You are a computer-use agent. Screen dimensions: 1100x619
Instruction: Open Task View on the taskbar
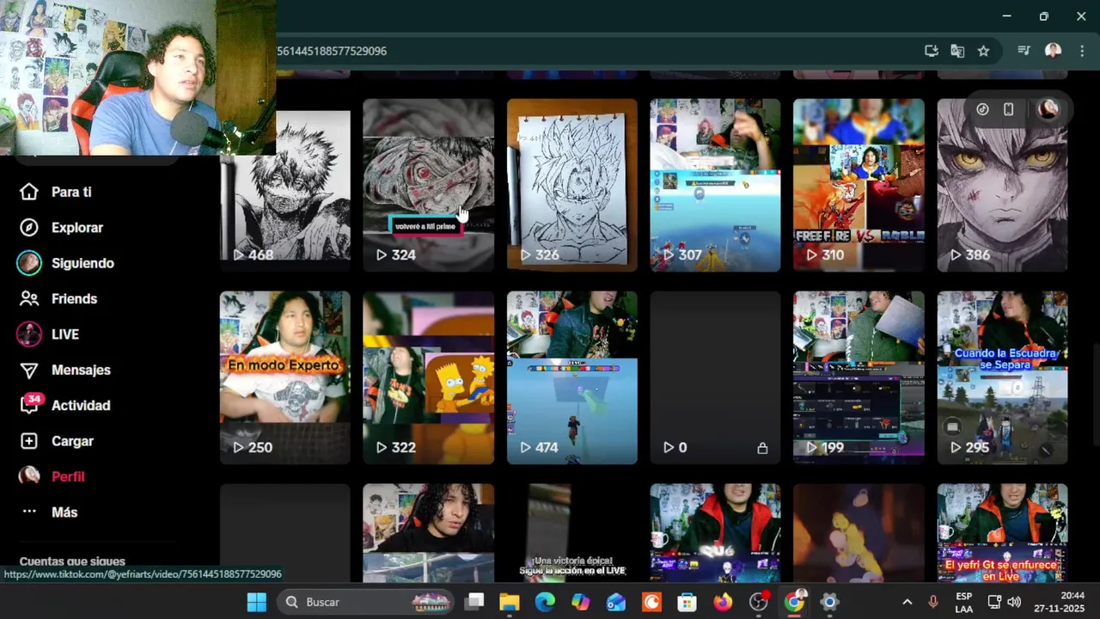[474, 602]
